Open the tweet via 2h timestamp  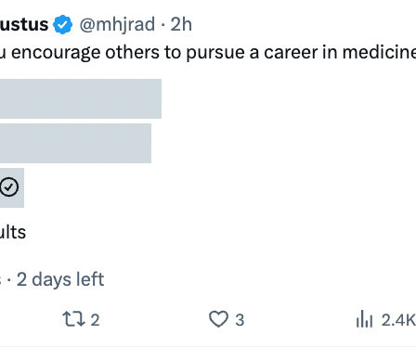(x=181, y=24)
